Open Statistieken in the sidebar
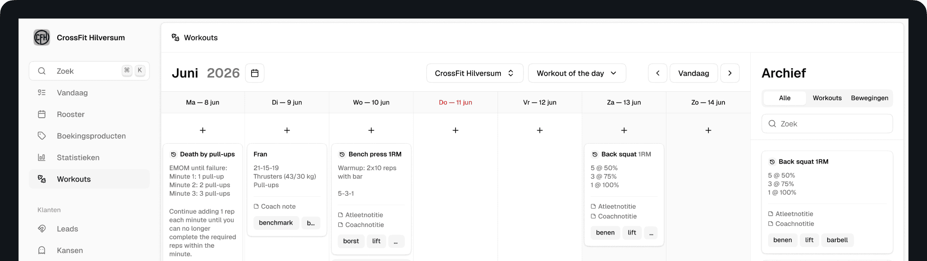Viewport: 927px width, 261px height. tap(89, 157)
